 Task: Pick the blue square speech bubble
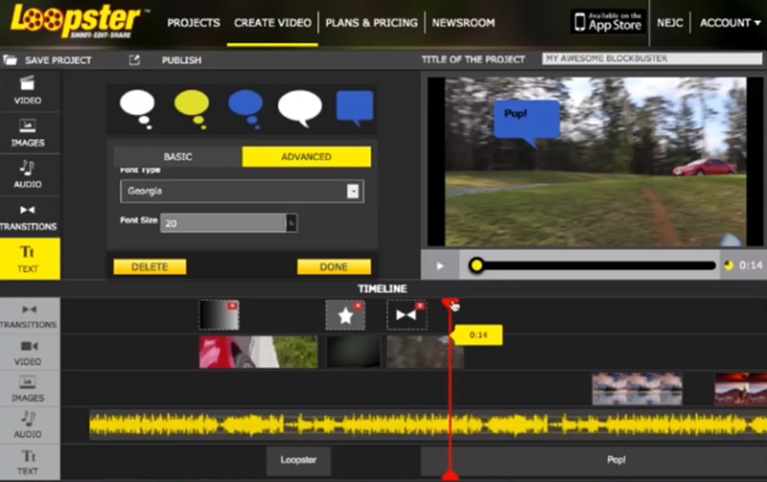tap(354, 107)
